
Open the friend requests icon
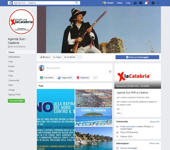135,3
